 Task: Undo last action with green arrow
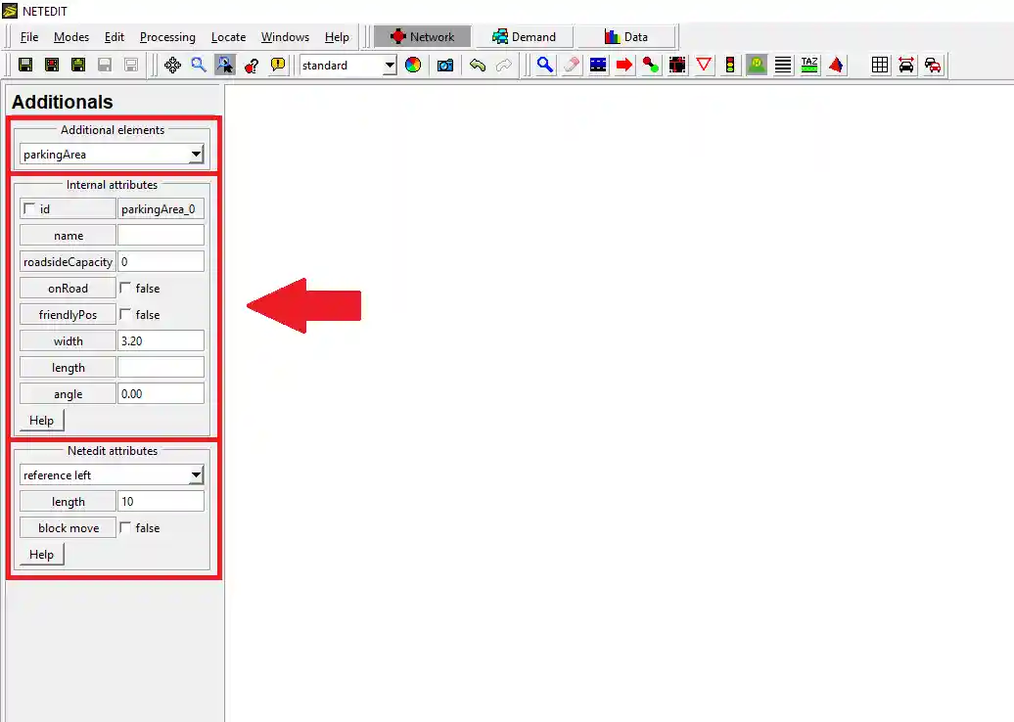point(478,66)
